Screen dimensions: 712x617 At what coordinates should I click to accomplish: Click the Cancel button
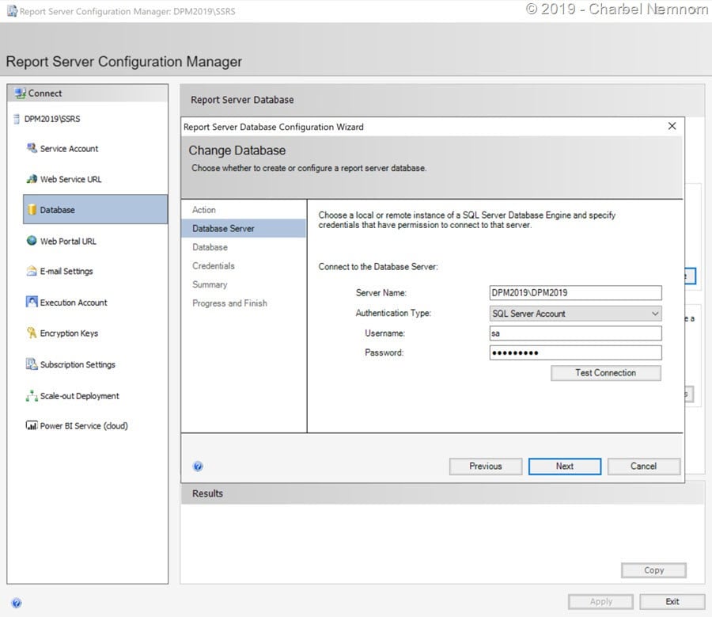[x=643, y=466]
